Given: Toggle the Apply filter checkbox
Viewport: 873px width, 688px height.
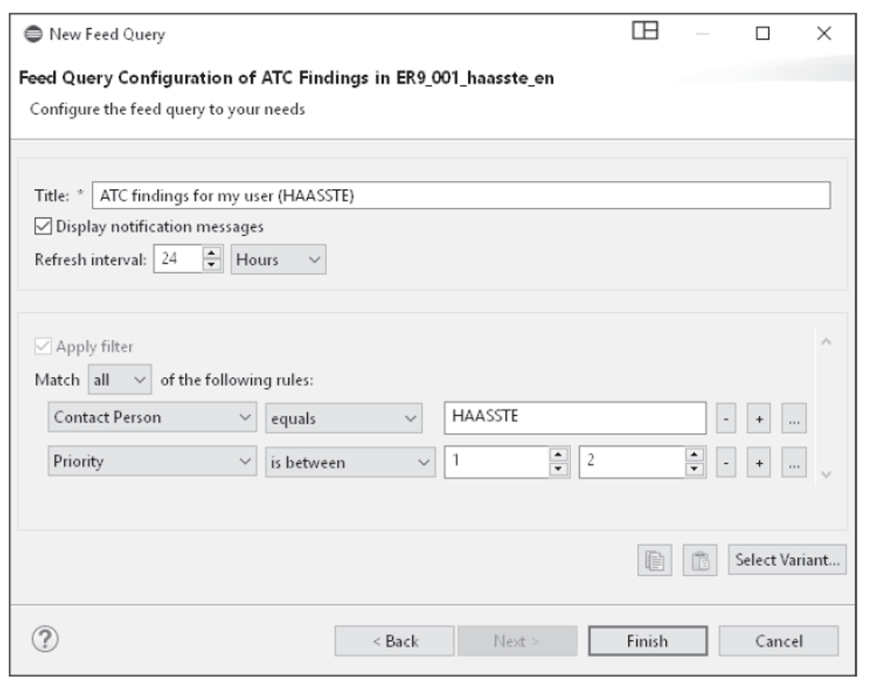Looking at the screenshot, I should click(41, 345).
